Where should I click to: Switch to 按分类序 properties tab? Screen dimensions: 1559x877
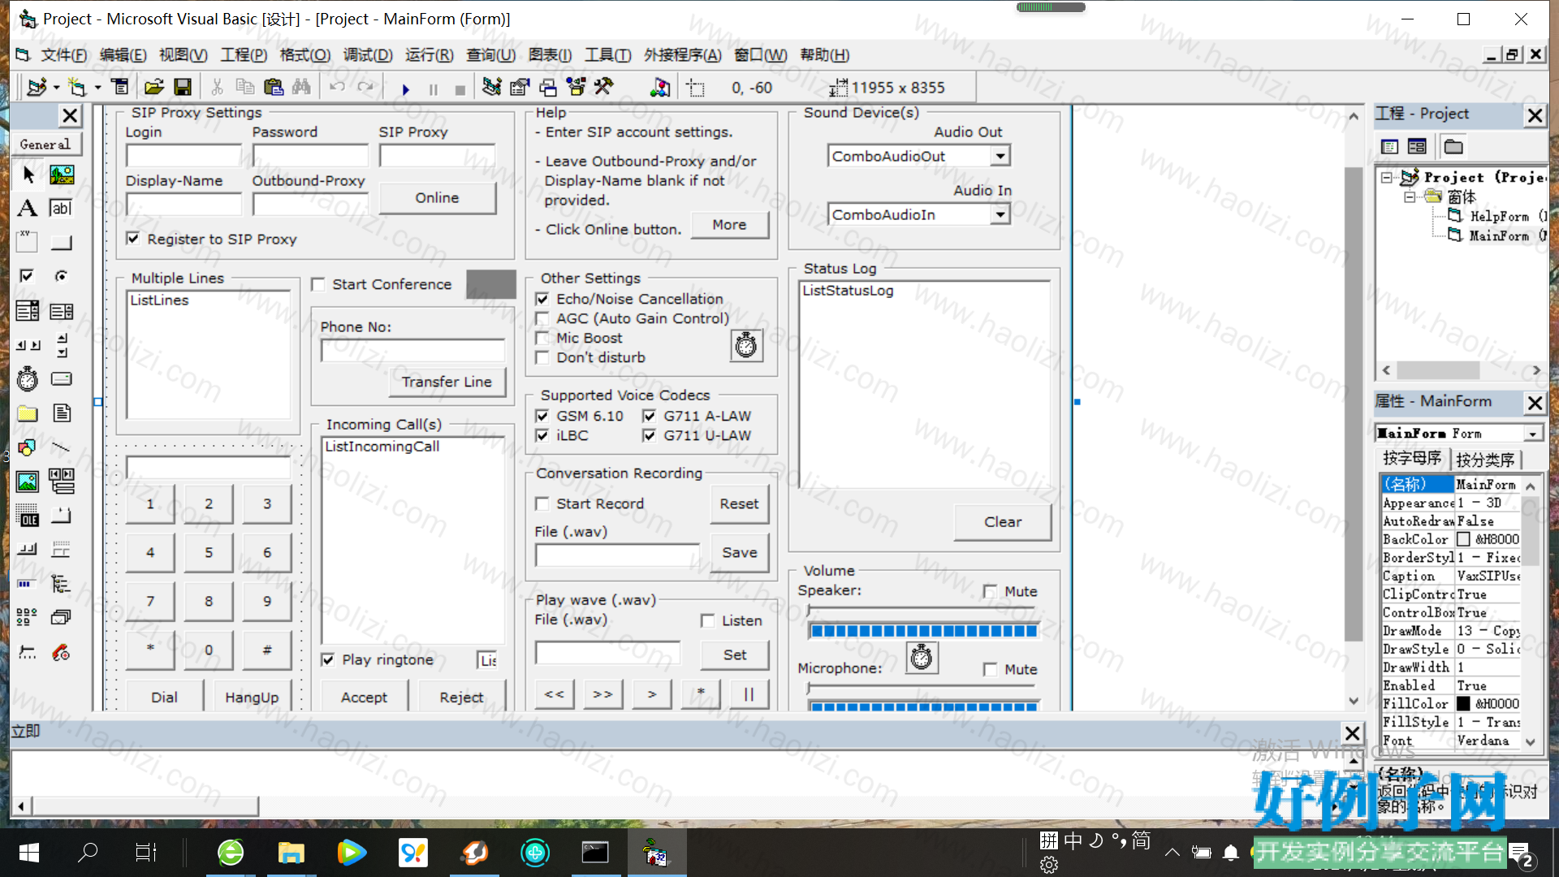(x=1485, y=460)
